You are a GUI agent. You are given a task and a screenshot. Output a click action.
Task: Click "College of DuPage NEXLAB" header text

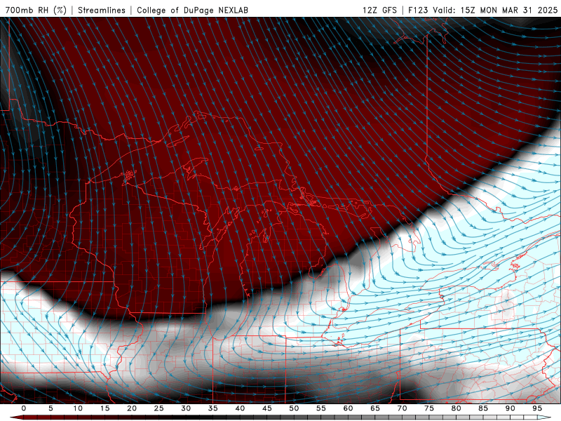(192, 10)
